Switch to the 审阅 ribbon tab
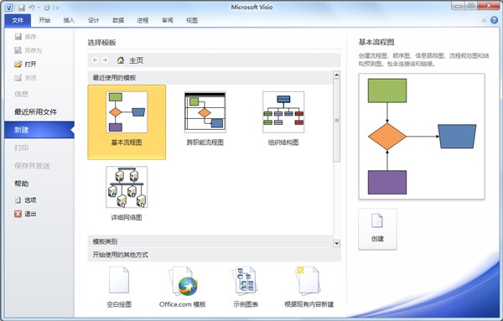This screenshot has height=321, width=503. tap(167, 20)
